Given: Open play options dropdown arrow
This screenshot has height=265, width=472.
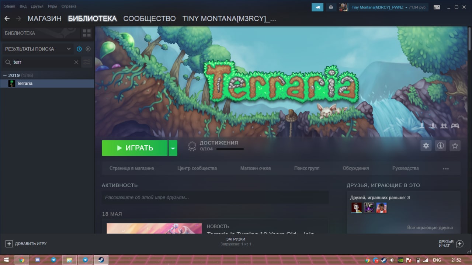Looking at the screenshot, I should click(x=173, y=148).
